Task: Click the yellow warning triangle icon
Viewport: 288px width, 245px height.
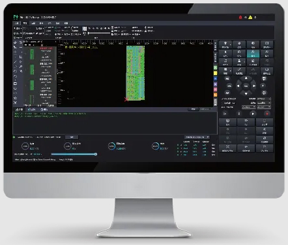Action: (250, 17)
